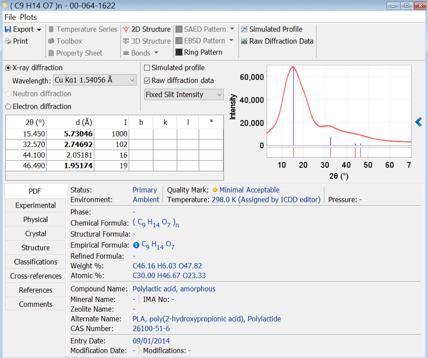Click the Print printer icon
This screenshot has width=428, height=358.
8,41
